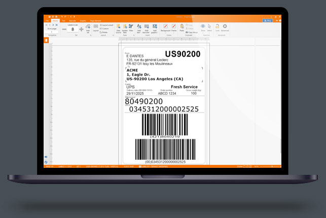Click the Blog button

(x=267, y=20)
